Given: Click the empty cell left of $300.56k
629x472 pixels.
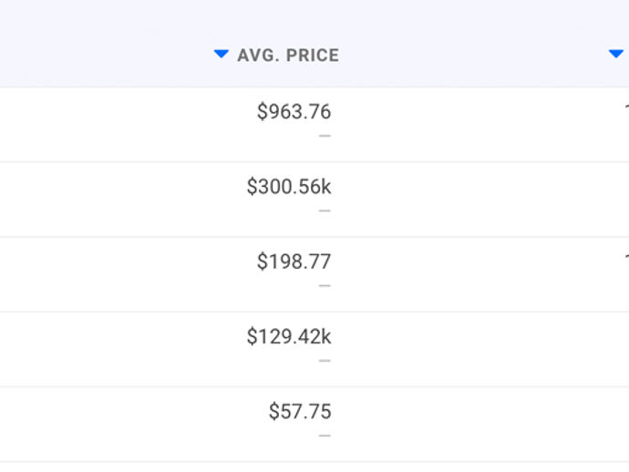Looking at the screenshot, I should (120, 200).
